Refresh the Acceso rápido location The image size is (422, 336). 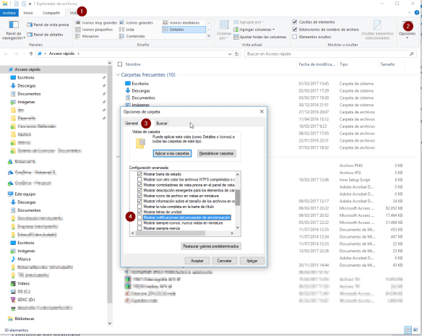coord(236,54)
